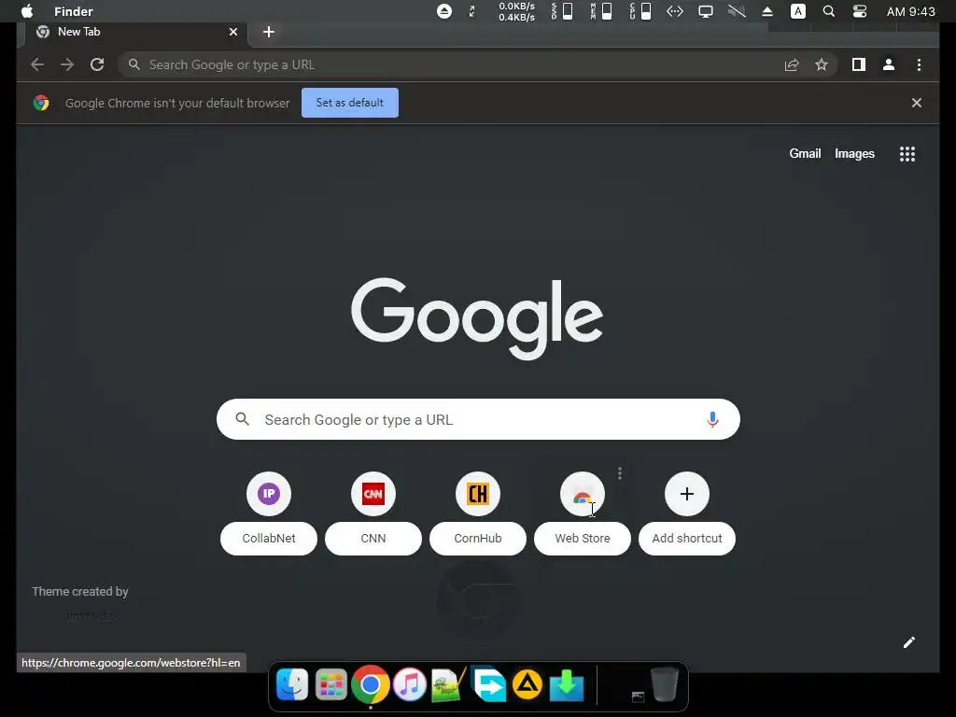The width and height of the screenshot is (956, 717).
Task: Open the Google apps grid
Action: (x=907, y=154)
